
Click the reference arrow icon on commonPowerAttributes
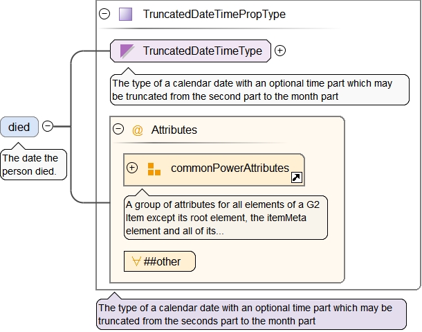point(296,178)
